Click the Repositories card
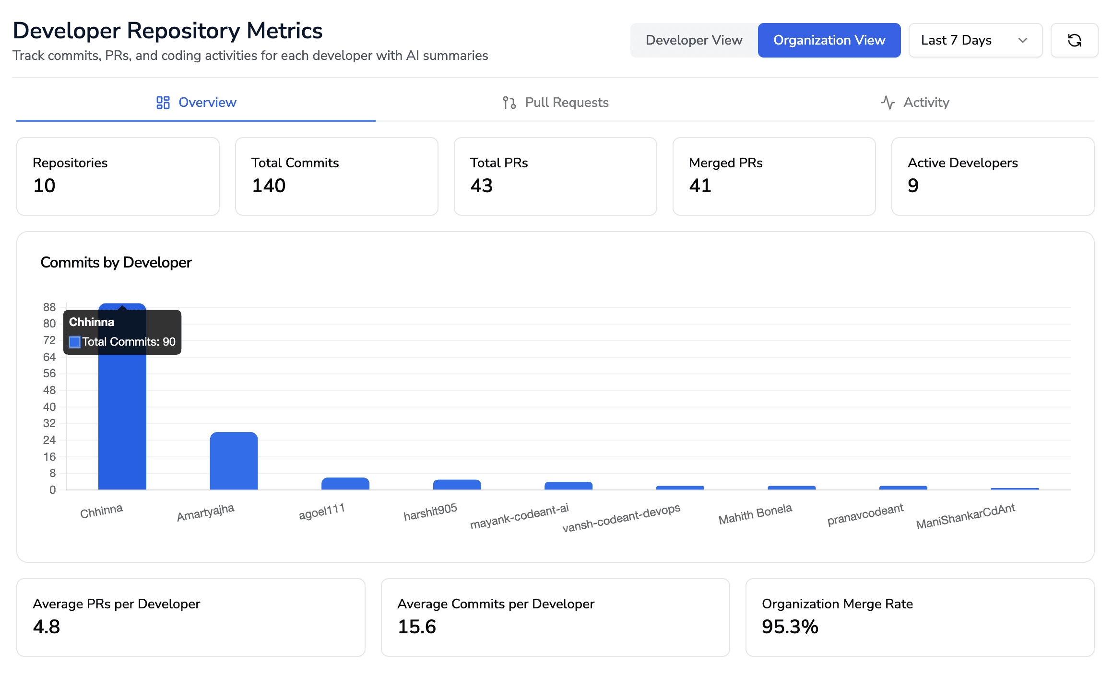Image resolution: width=1113 pixels, height=675 pixels. (118, 176)
